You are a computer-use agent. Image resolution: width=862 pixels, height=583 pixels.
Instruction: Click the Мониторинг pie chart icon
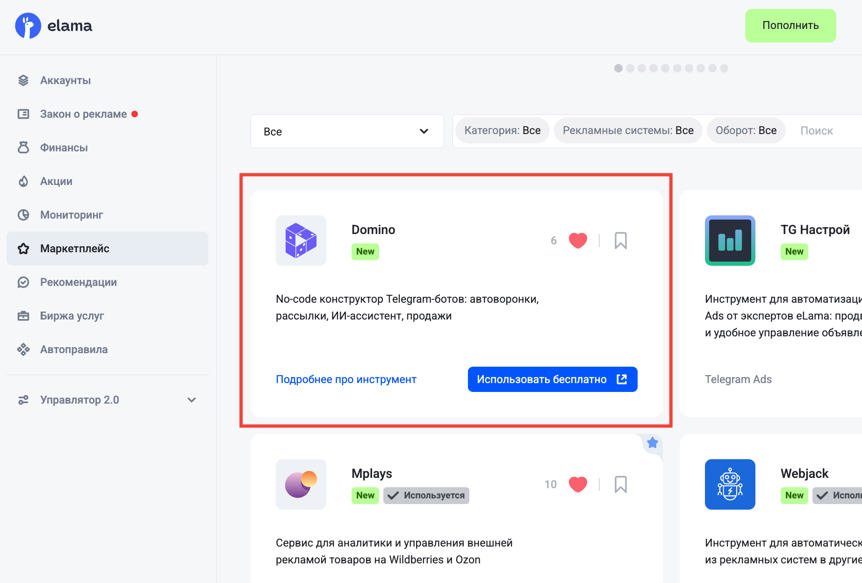pyautogui.click(x=23, y=215)
